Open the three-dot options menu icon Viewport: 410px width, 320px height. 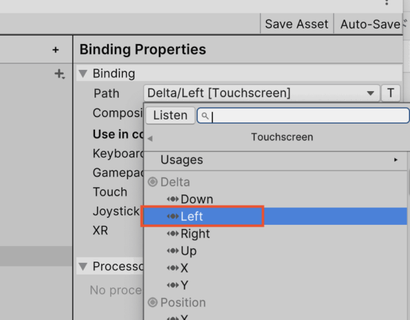click(386, 3)
